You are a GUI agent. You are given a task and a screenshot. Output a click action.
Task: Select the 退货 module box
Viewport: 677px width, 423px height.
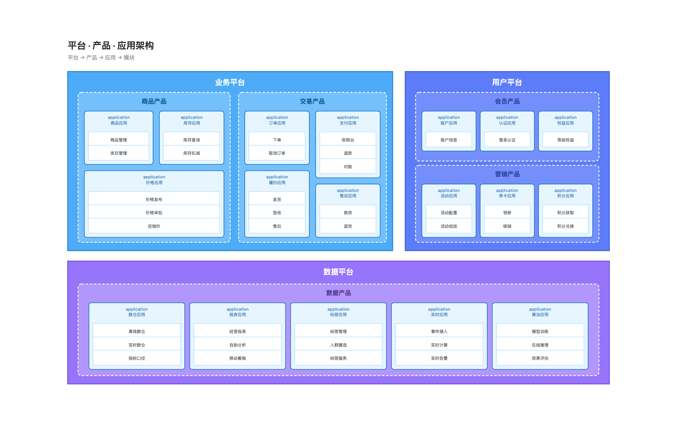[348, 226]
